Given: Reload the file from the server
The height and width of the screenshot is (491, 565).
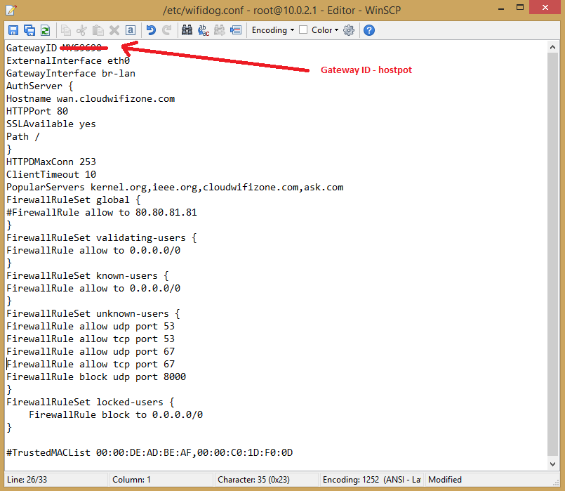Looking at the screenshot, I should (x=46, y=30).
